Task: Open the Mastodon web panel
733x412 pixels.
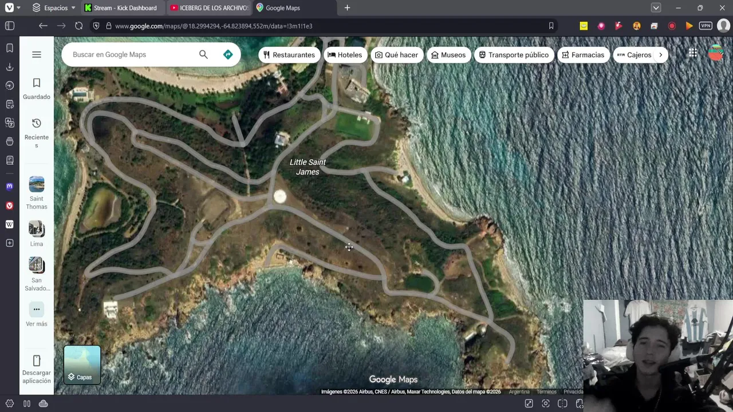Action: tap(10, 187)
